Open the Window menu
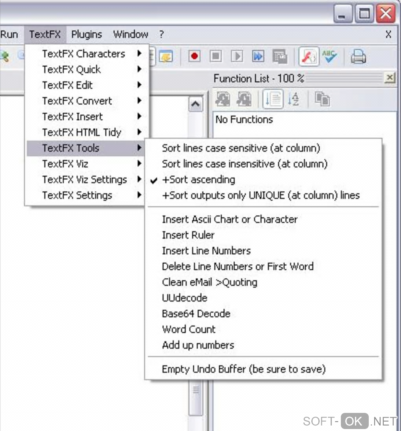The width and height of the screenshot is (401, 431). click(131, 35)
